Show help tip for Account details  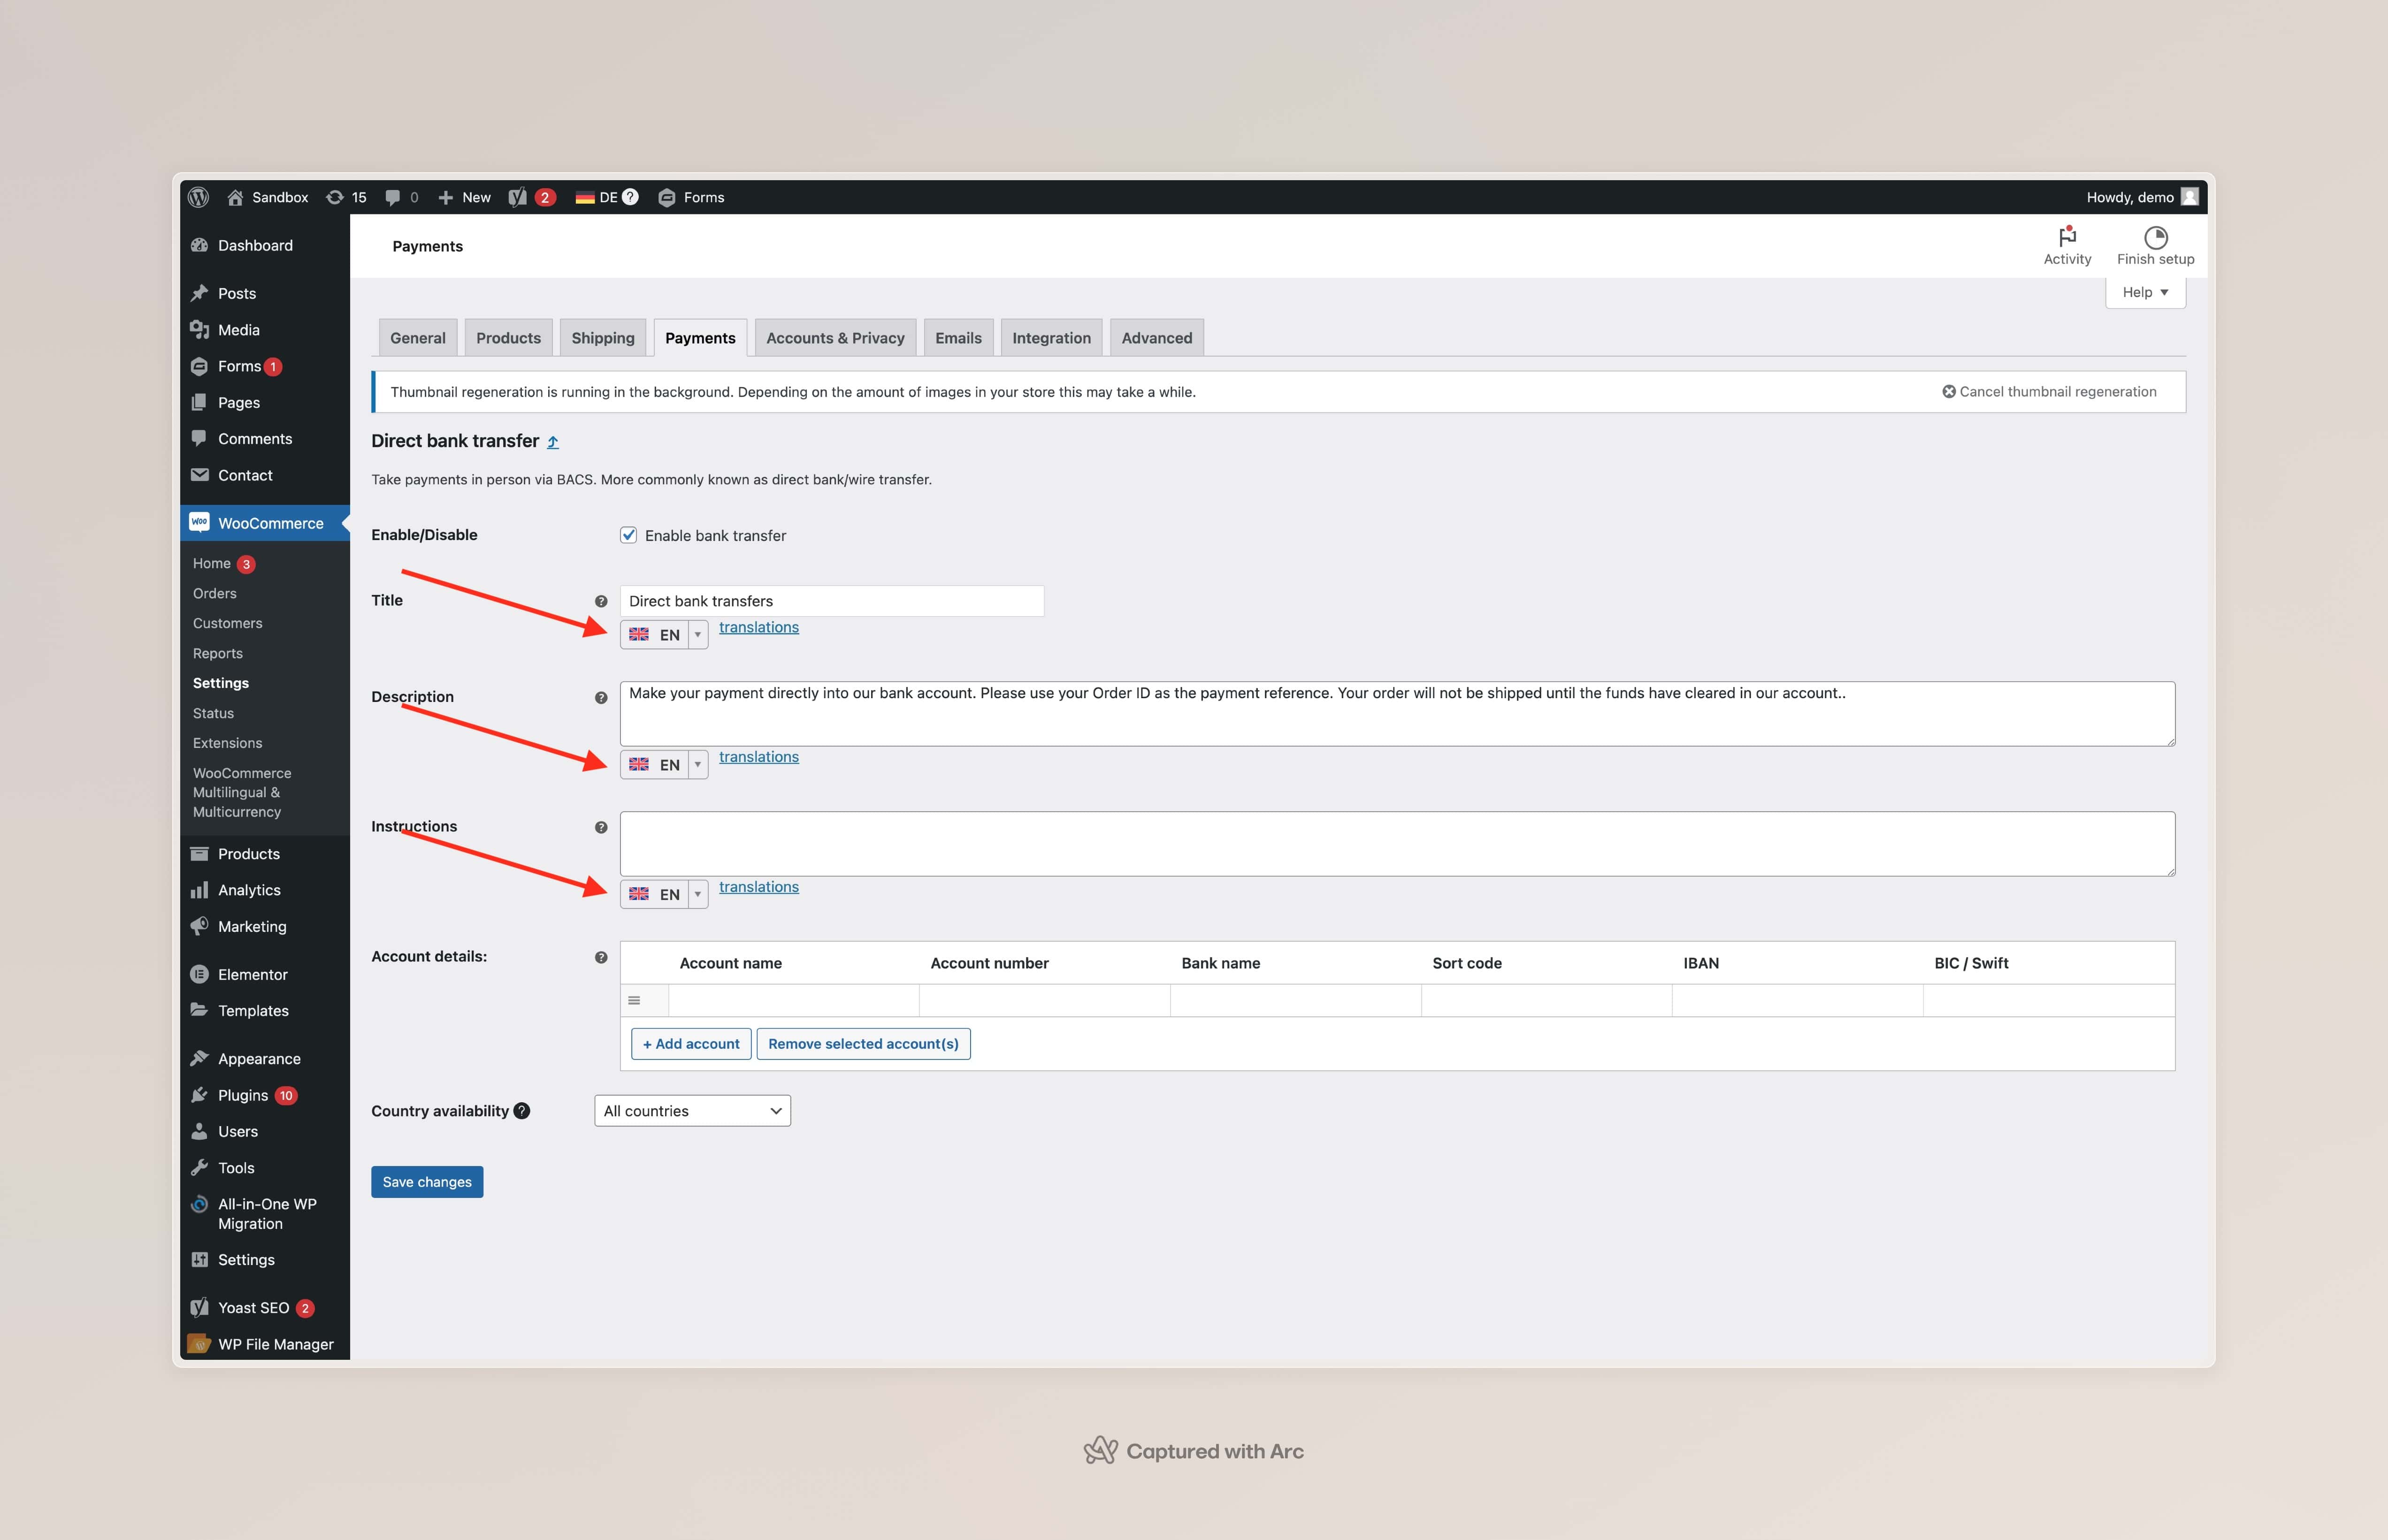click(x=601, y=957)
